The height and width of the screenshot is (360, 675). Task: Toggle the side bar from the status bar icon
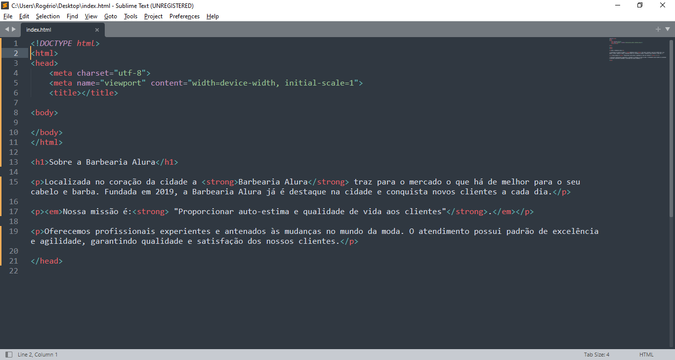(x=9, y=355)
